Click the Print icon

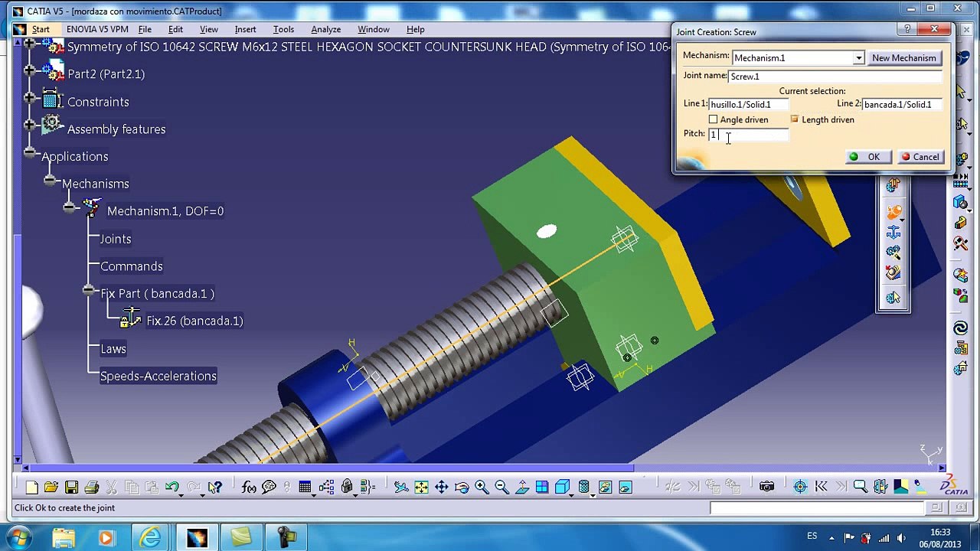(92, 487)
